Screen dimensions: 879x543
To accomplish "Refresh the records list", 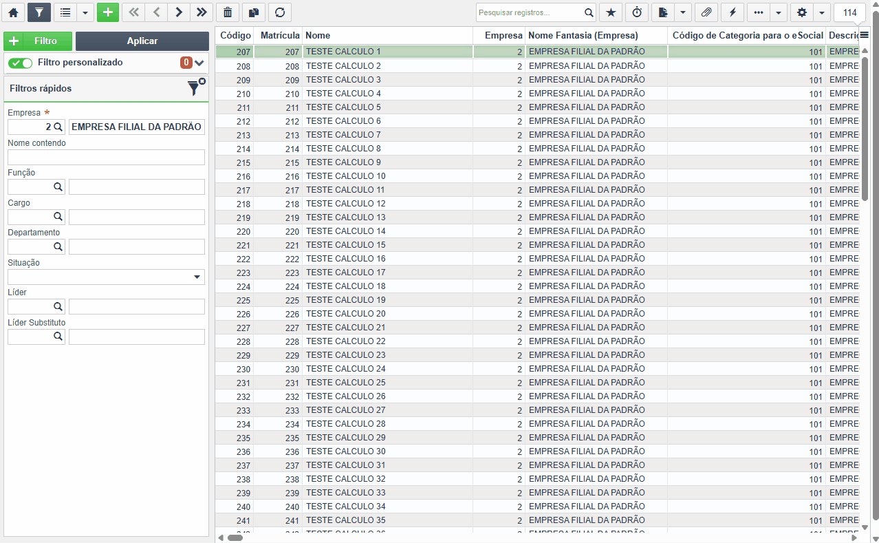I will click(280, 12).
